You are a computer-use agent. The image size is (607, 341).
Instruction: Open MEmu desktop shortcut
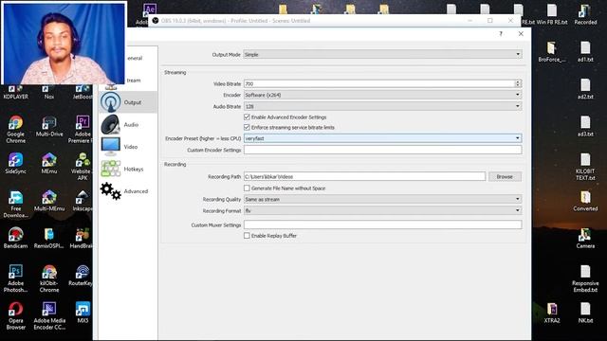(x=49, y=163)
